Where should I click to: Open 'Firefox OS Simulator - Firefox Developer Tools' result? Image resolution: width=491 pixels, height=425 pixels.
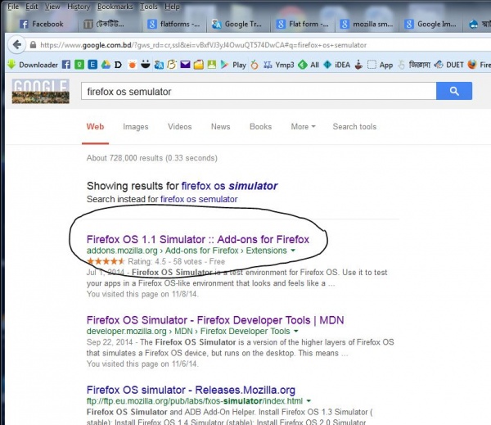coord(215,320)
